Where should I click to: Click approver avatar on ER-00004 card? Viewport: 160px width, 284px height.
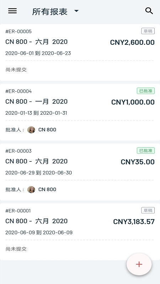coord(31,130)
